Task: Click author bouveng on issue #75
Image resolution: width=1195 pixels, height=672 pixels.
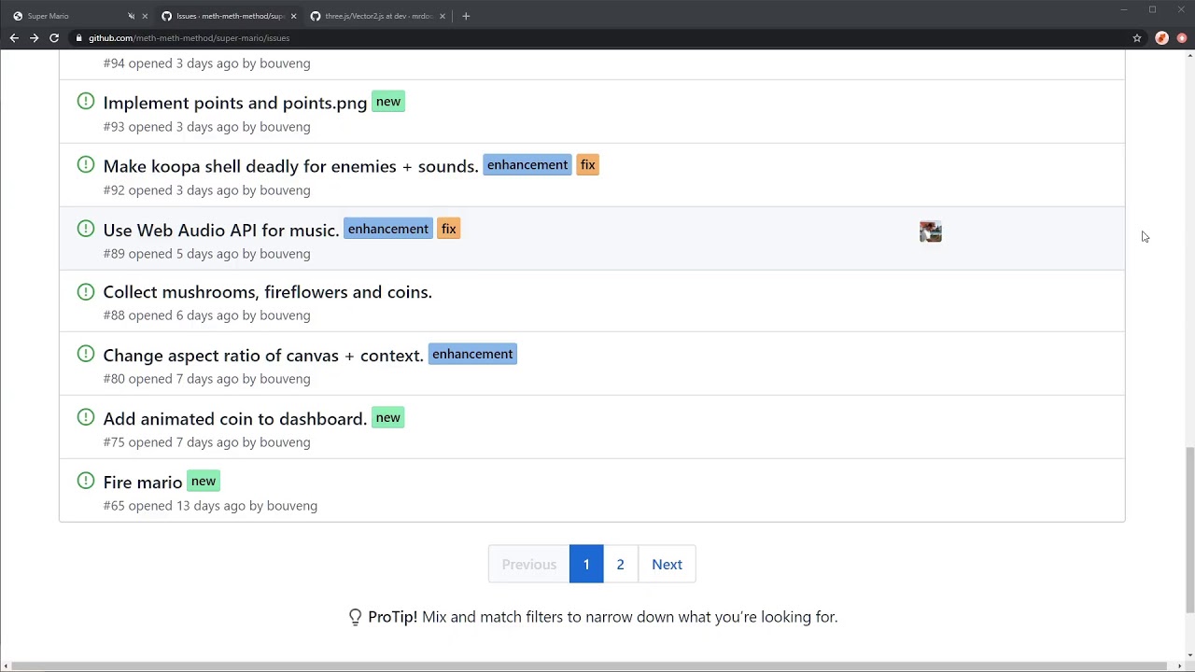Action: click(x=285, y=442)
